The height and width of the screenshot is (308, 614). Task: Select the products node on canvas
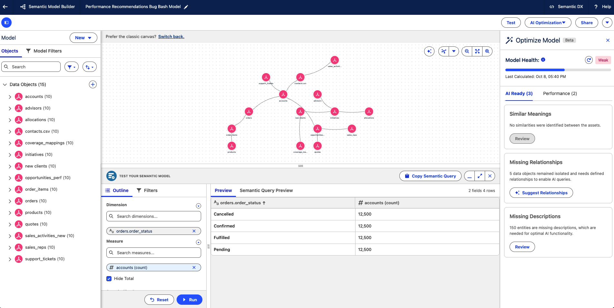pyautogui.click(x=232, y=146)
